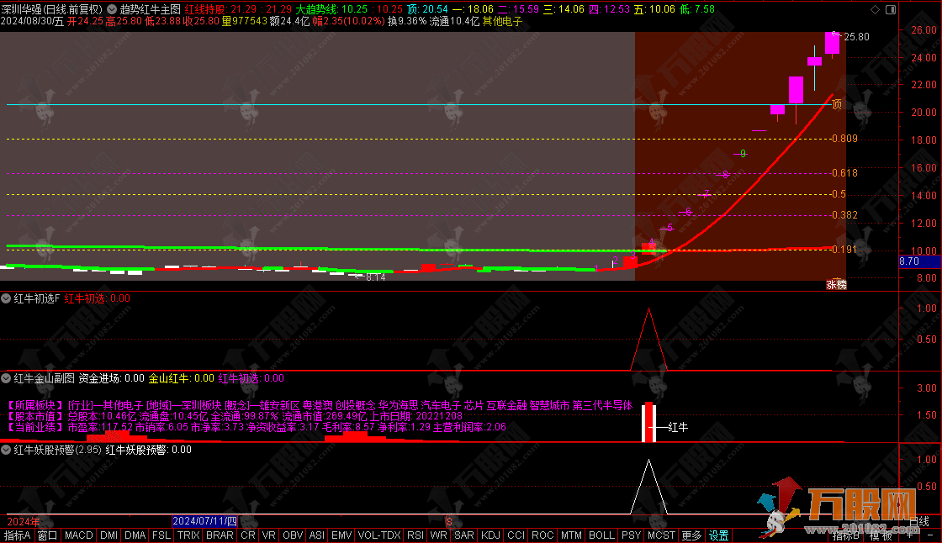Click the 【当前业绩】 performance info line
This screenshot has width=942, height=543.
click(x=257, y=427)
